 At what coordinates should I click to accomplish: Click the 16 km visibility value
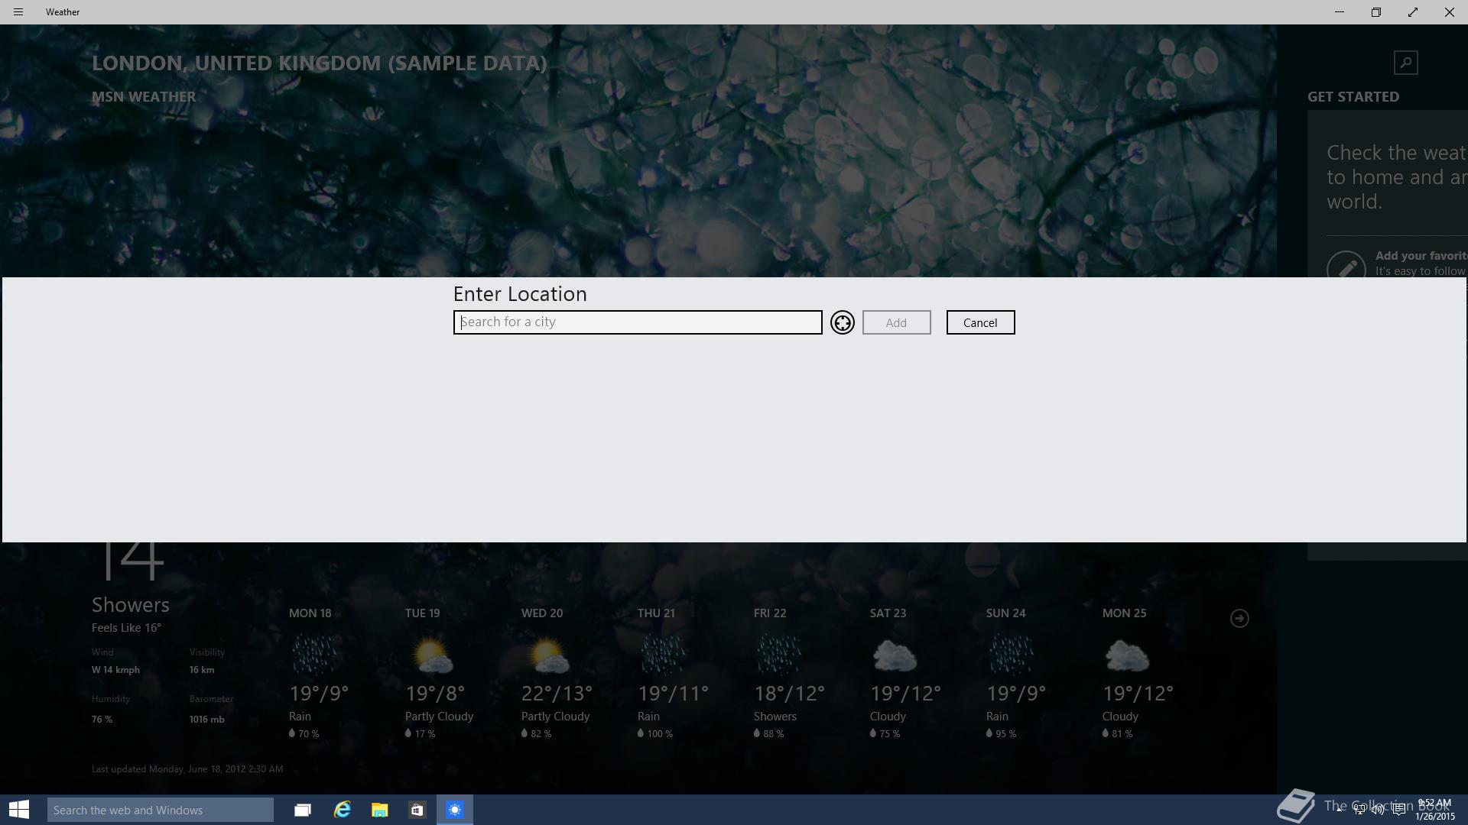(x=202, y=670)
